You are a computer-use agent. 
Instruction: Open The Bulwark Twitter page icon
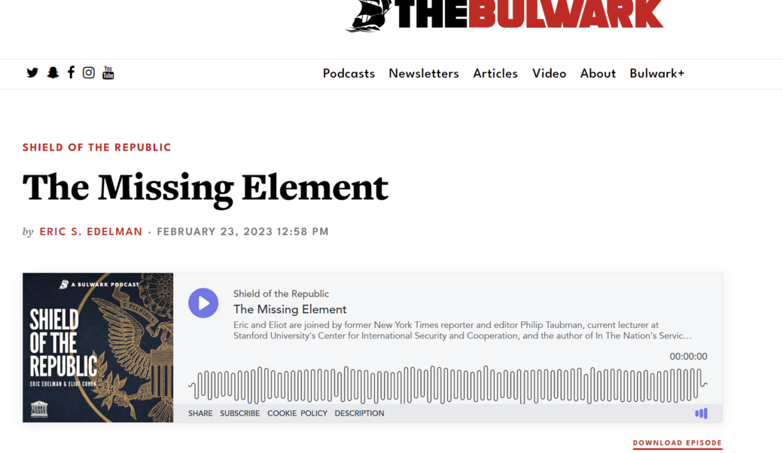pos(32,73)
